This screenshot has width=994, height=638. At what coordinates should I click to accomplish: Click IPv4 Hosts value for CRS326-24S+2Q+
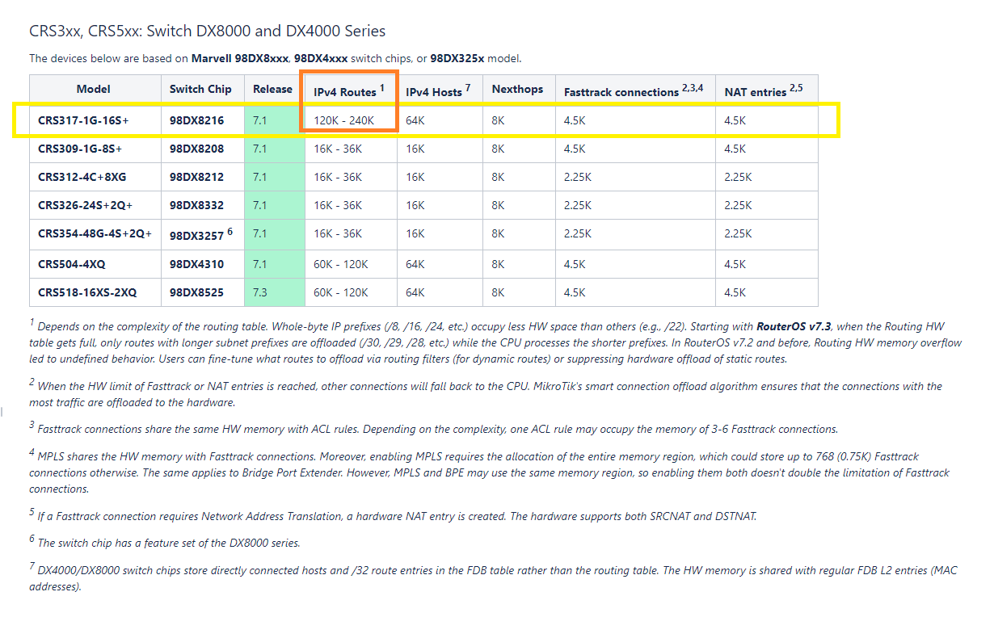(x=415, y=205)
